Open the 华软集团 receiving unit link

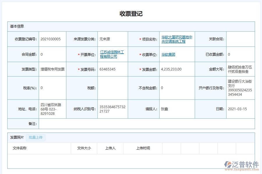pos(168,54)
